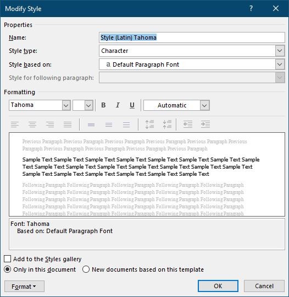Image resolution: width=289 pixels, height=297 pixels.
Task: Click the Cancel button
Action: click(264, 286)
